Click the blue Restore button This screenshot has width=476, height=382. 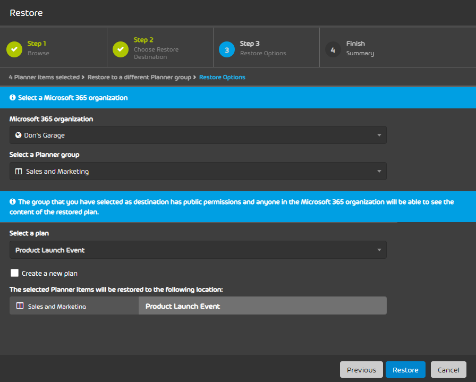[x=405, y=370]
